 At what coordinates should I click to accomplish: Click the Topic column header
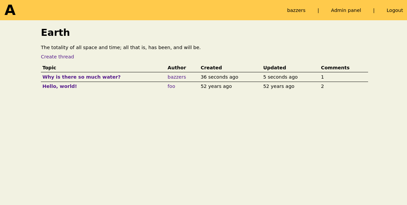coord(49,68)
